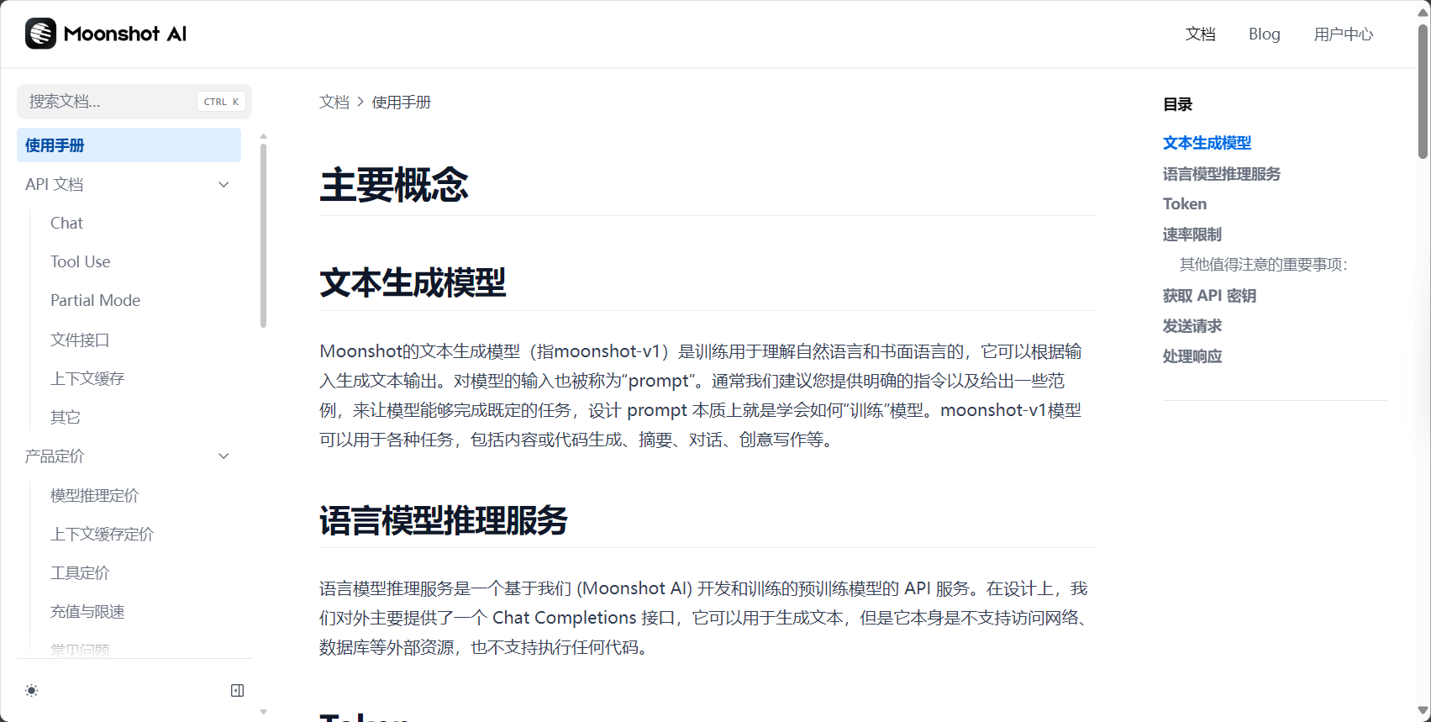Viewport: 1431px width, 722px height.
Task: Go to 用户中心 in the header
Action: (1344, 34)
